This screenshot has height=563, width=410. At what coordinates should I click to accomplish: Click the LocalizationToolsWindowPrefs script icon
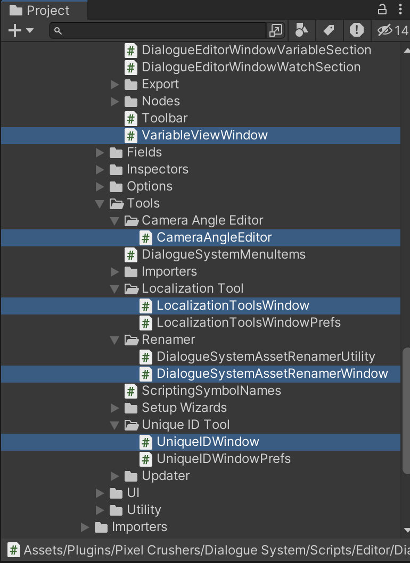[145, 323]
